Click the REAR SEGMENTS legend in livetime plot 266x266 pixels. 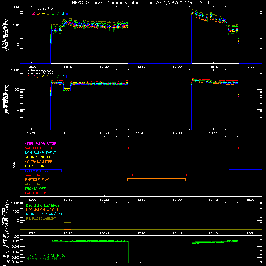[44, 259]
